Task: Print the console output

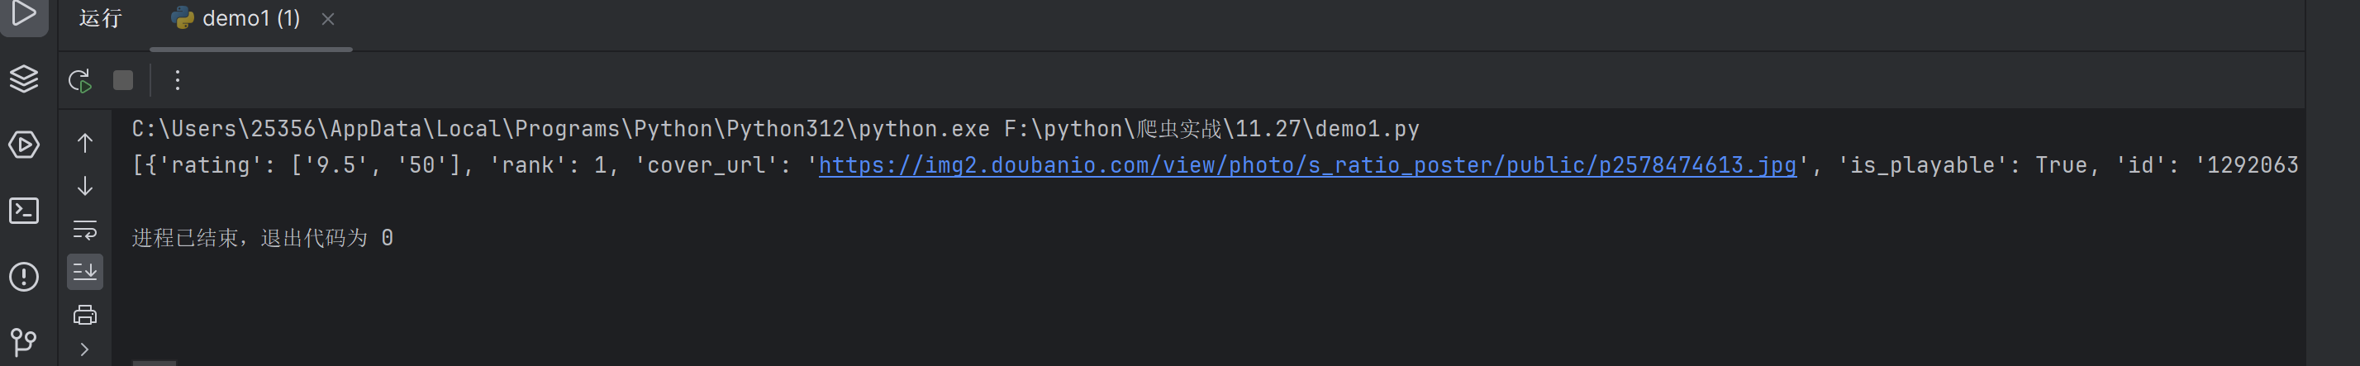Action: 84,315
